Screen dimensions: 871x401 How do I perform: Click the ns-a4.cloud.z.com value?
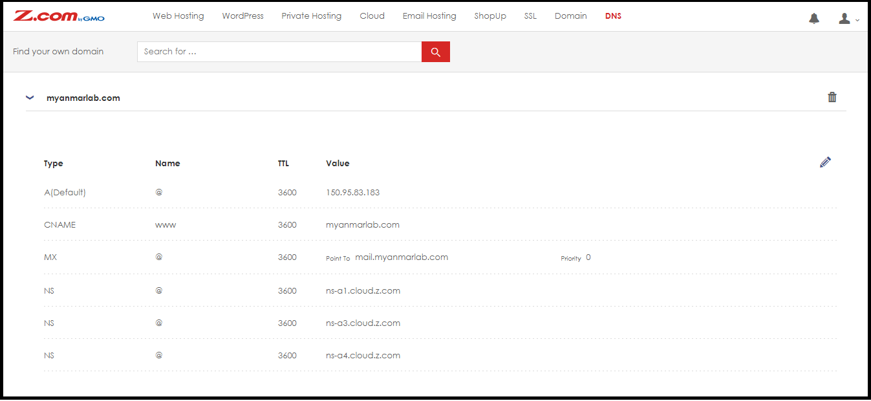(363, 356)
